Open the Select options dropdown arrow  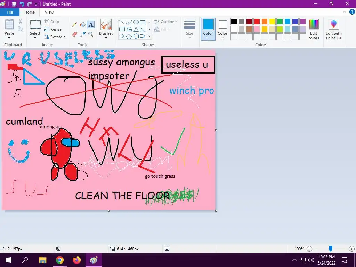[35, 38]
